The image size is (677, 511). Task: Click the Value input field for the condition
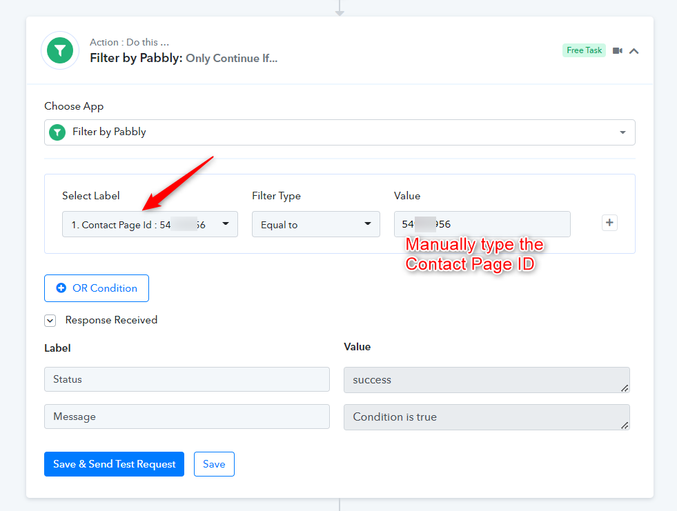pyautogui.click(x=482, y=224)
